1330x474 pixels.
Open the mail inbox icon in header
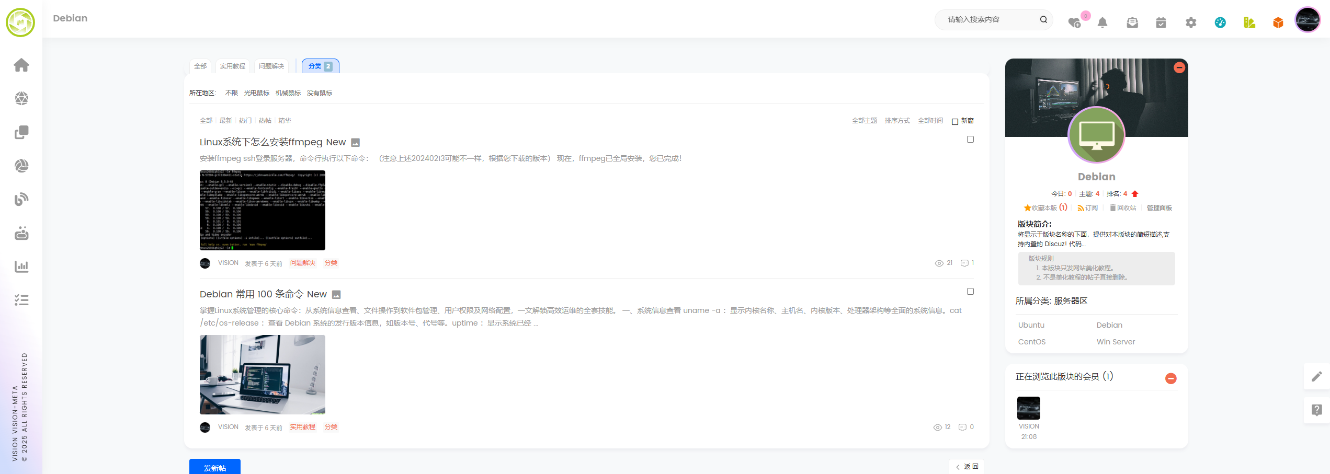pyautogui.click(x=1132, y=22)
